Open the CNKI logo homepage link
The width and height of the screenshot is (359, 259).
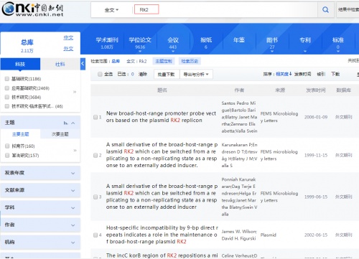coord(32,9)
